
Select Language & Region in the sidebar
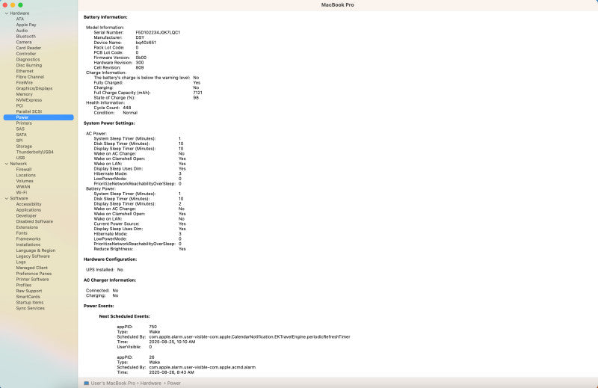36,250
